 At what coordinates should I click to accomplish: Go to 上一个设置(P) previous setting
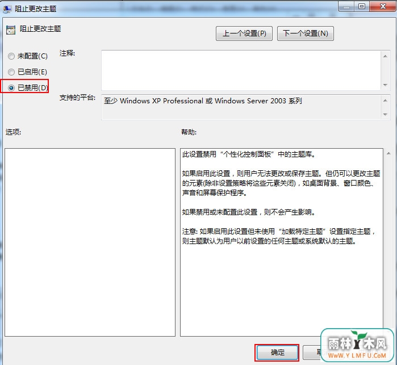[244, 33]
